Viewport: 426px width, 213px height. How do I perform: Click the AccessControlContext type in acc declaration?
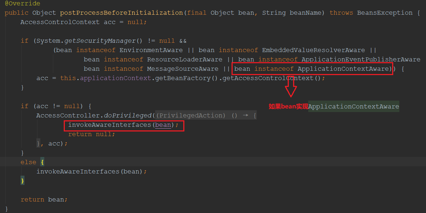pyautogui.click(x=60, y=22)
